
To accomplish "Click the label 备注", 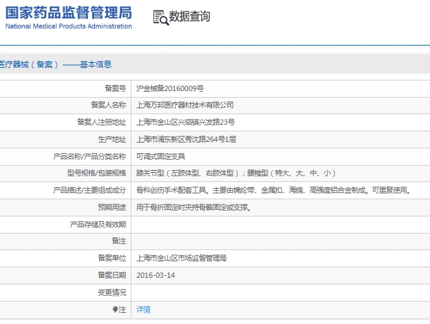I will click(119, 241).
